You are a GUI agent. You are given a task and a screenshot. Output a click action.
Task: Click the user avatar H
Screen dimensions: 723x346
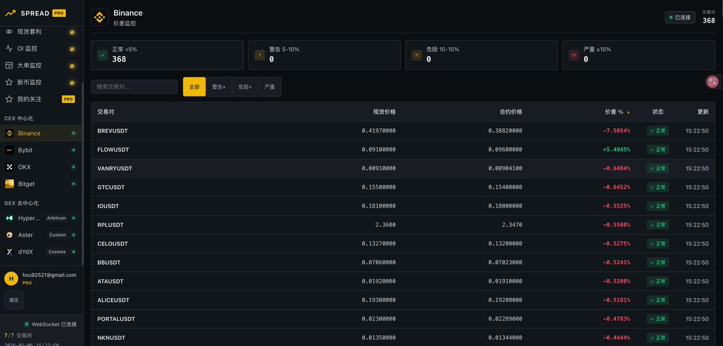(x=11, y=278)
